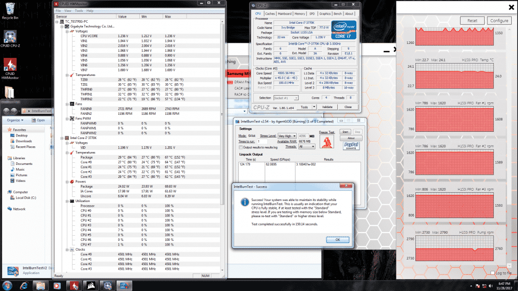Open View menu in HWMonitor
The image size is (518, 291).
(x=68, y=11)
